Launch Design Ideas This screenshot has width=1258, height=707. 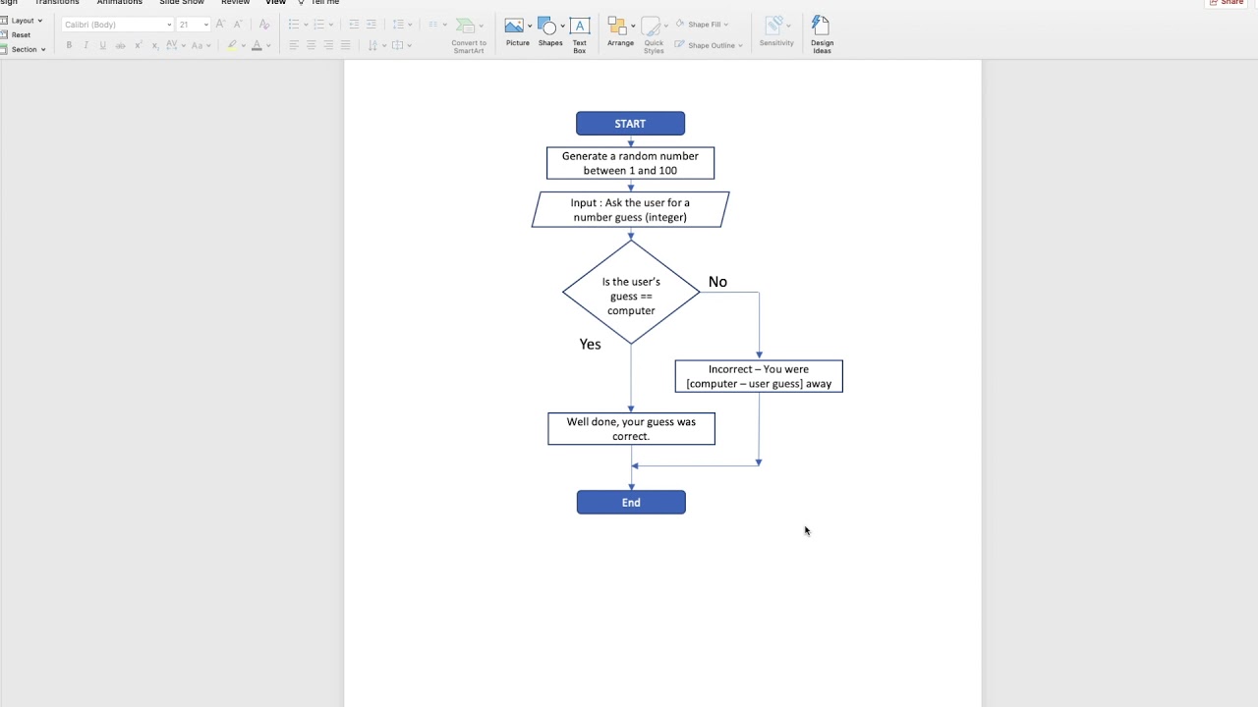point(822,34)
